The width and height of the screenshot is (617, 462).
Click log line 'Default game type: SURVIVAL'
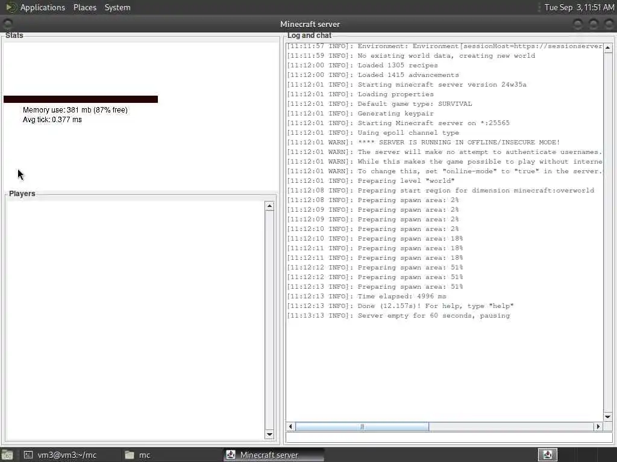click(415, 103)
